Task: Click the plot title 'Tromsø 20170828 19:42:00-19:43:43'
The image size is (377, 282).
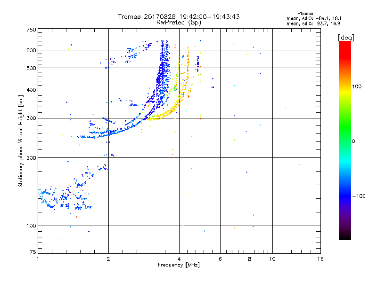Action: click(179, 16)
